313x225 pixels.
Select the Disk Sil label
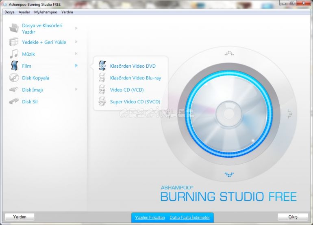30,102
